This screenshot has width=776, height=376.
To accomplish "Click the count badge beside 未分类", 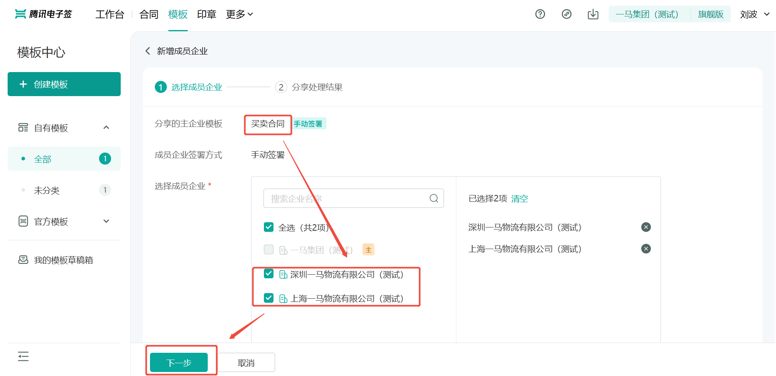I will (x=105, y=190).
